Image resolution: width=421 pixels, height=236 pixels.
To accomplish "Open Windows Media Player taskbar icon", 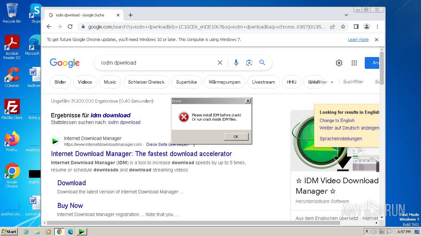I will (x=48, y=232).
